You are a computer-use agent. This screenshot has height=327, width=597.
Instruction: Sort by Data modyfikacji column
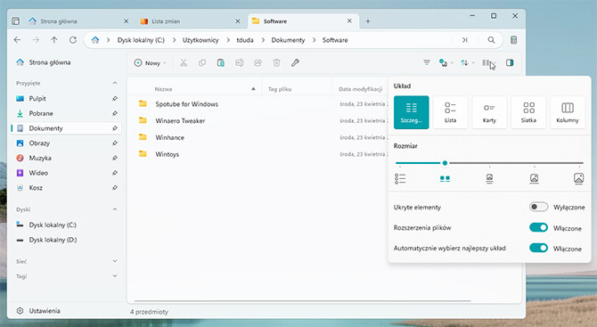(360, 89)
